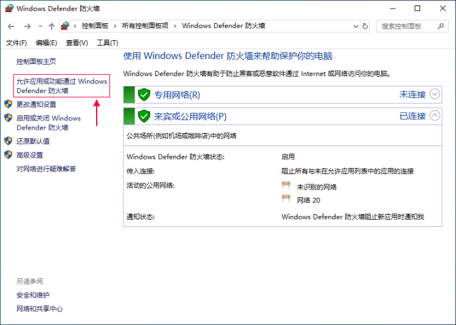Image resolution: width=456 pixels, height=325 pixels.
Task: Click the 活动的公用网络: label
Action: (150, 186)
